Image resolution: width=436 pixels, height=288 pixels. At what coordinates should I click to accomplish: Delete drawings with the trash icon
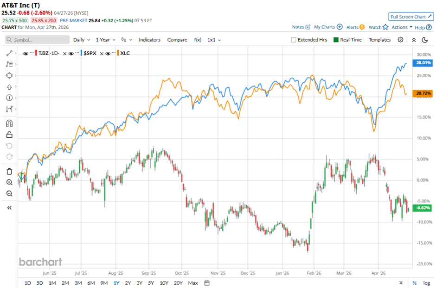(9, 171)
